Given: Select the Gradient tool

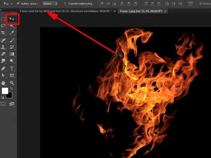Looking at the screenshot, I should [x=12, y=54].
